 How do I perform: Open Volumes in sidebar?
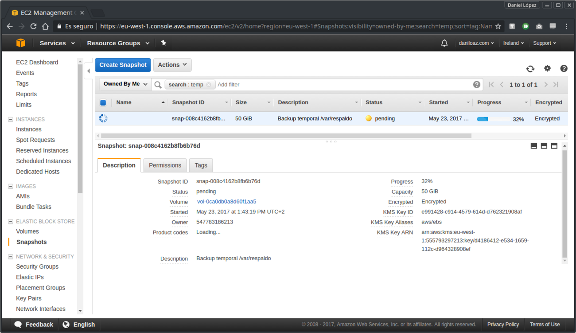[x=27, y=231]
